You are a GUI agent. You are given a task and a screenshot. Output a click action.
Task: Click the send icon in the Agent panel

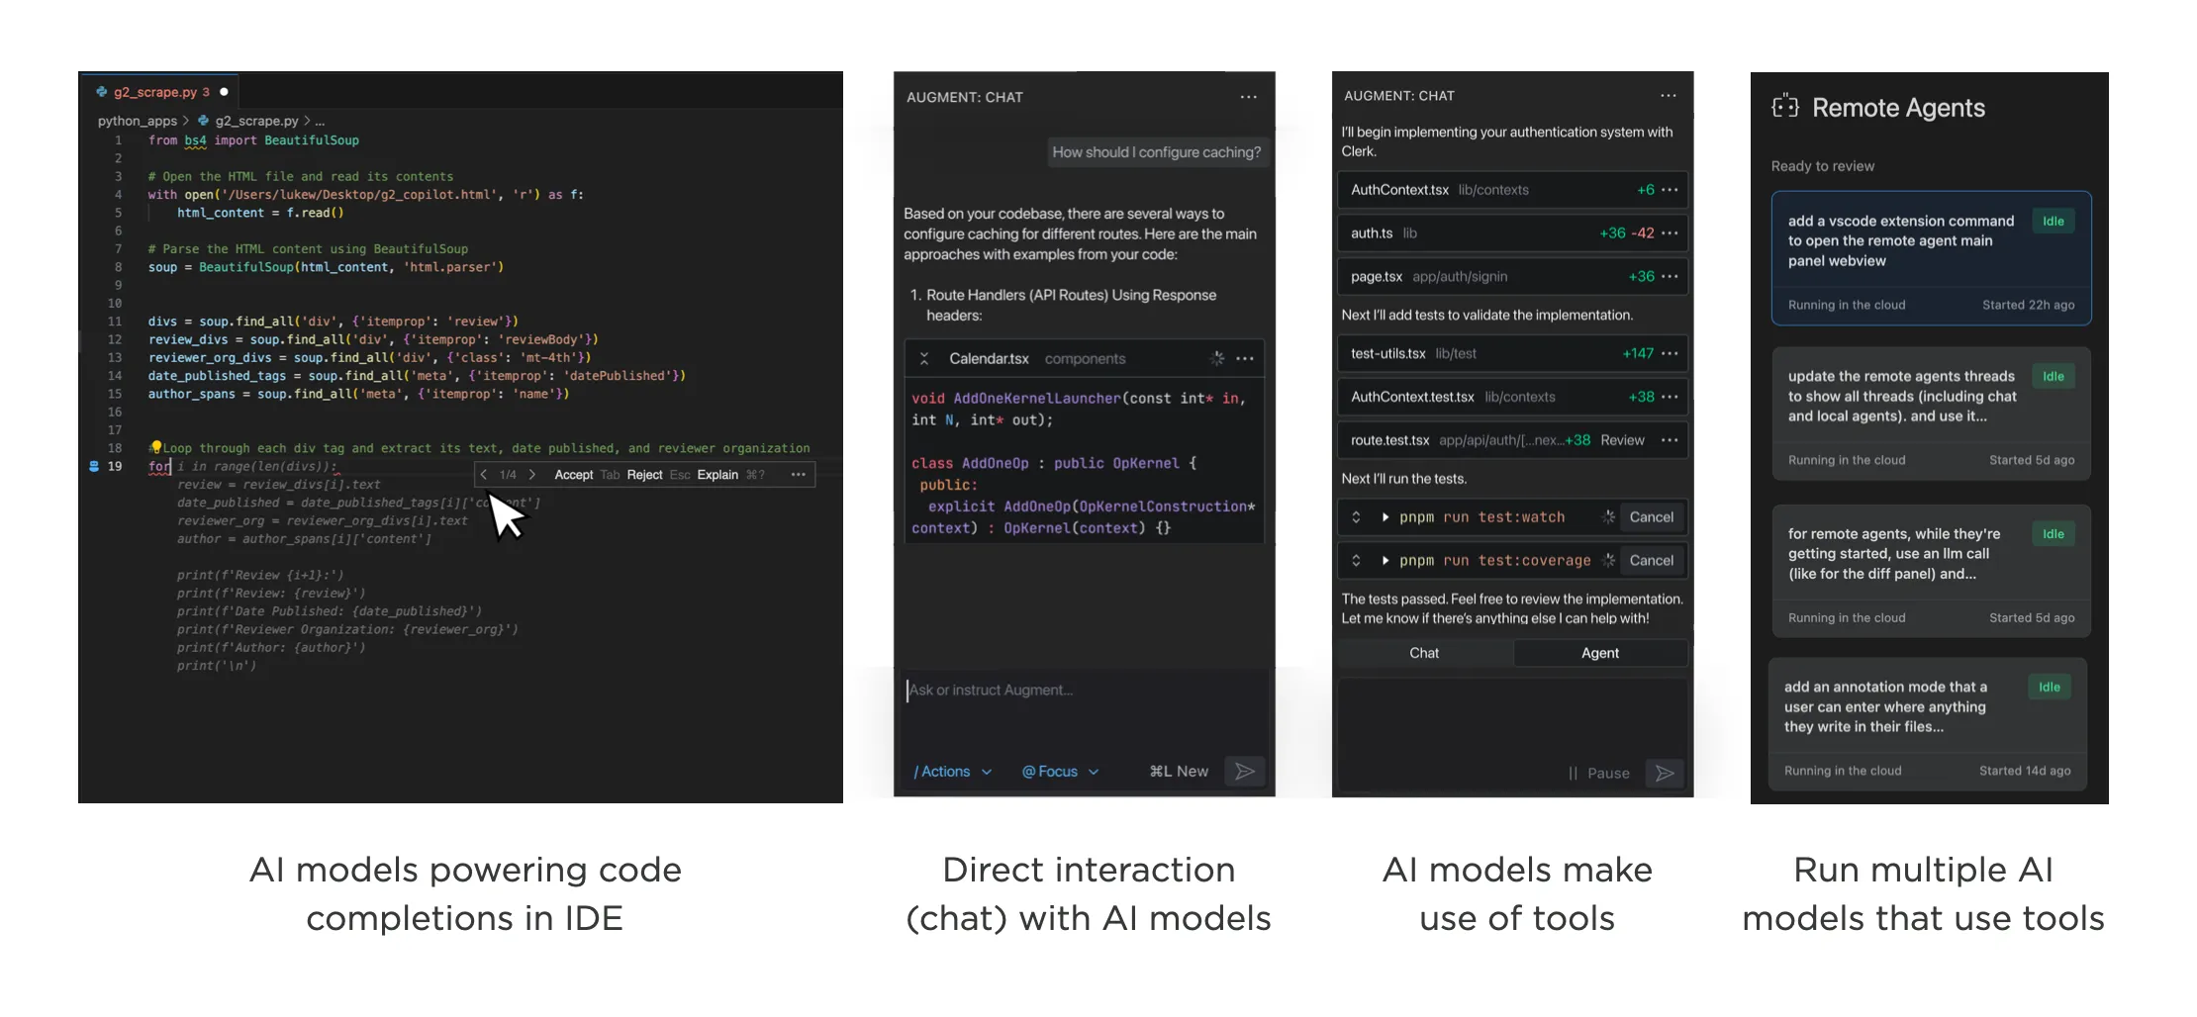click(1665, 773)
